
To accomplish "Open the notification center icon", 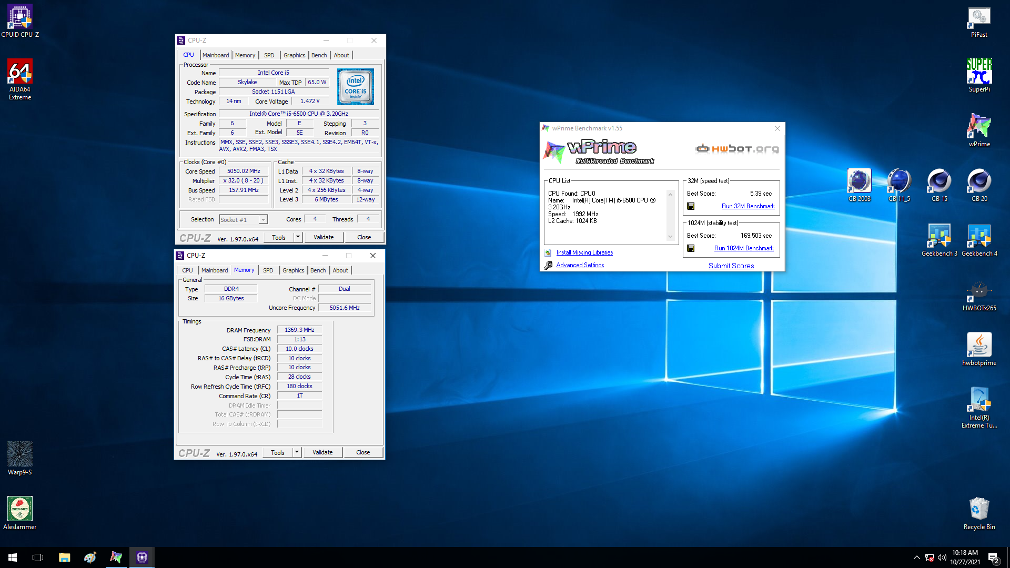I will coord(993,557).
